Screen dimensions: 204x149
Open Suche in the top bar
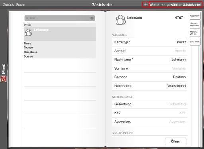pos(21,5)
